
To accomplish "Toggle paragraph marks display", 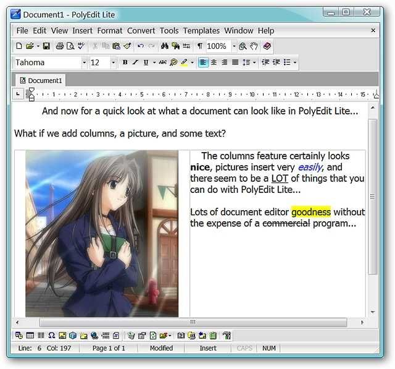I will [x=200, y=46].
